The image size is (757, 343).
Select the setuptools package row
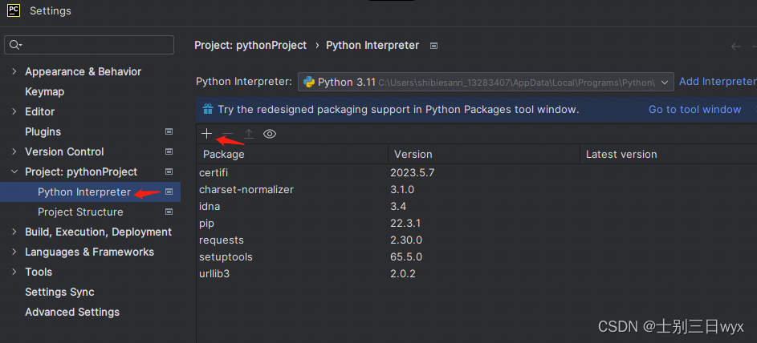tap(477, 256)
